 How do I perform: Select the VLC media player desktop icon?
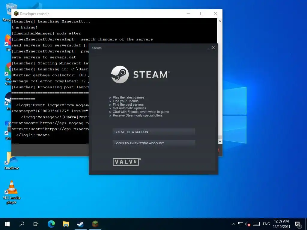click(12, 192)
